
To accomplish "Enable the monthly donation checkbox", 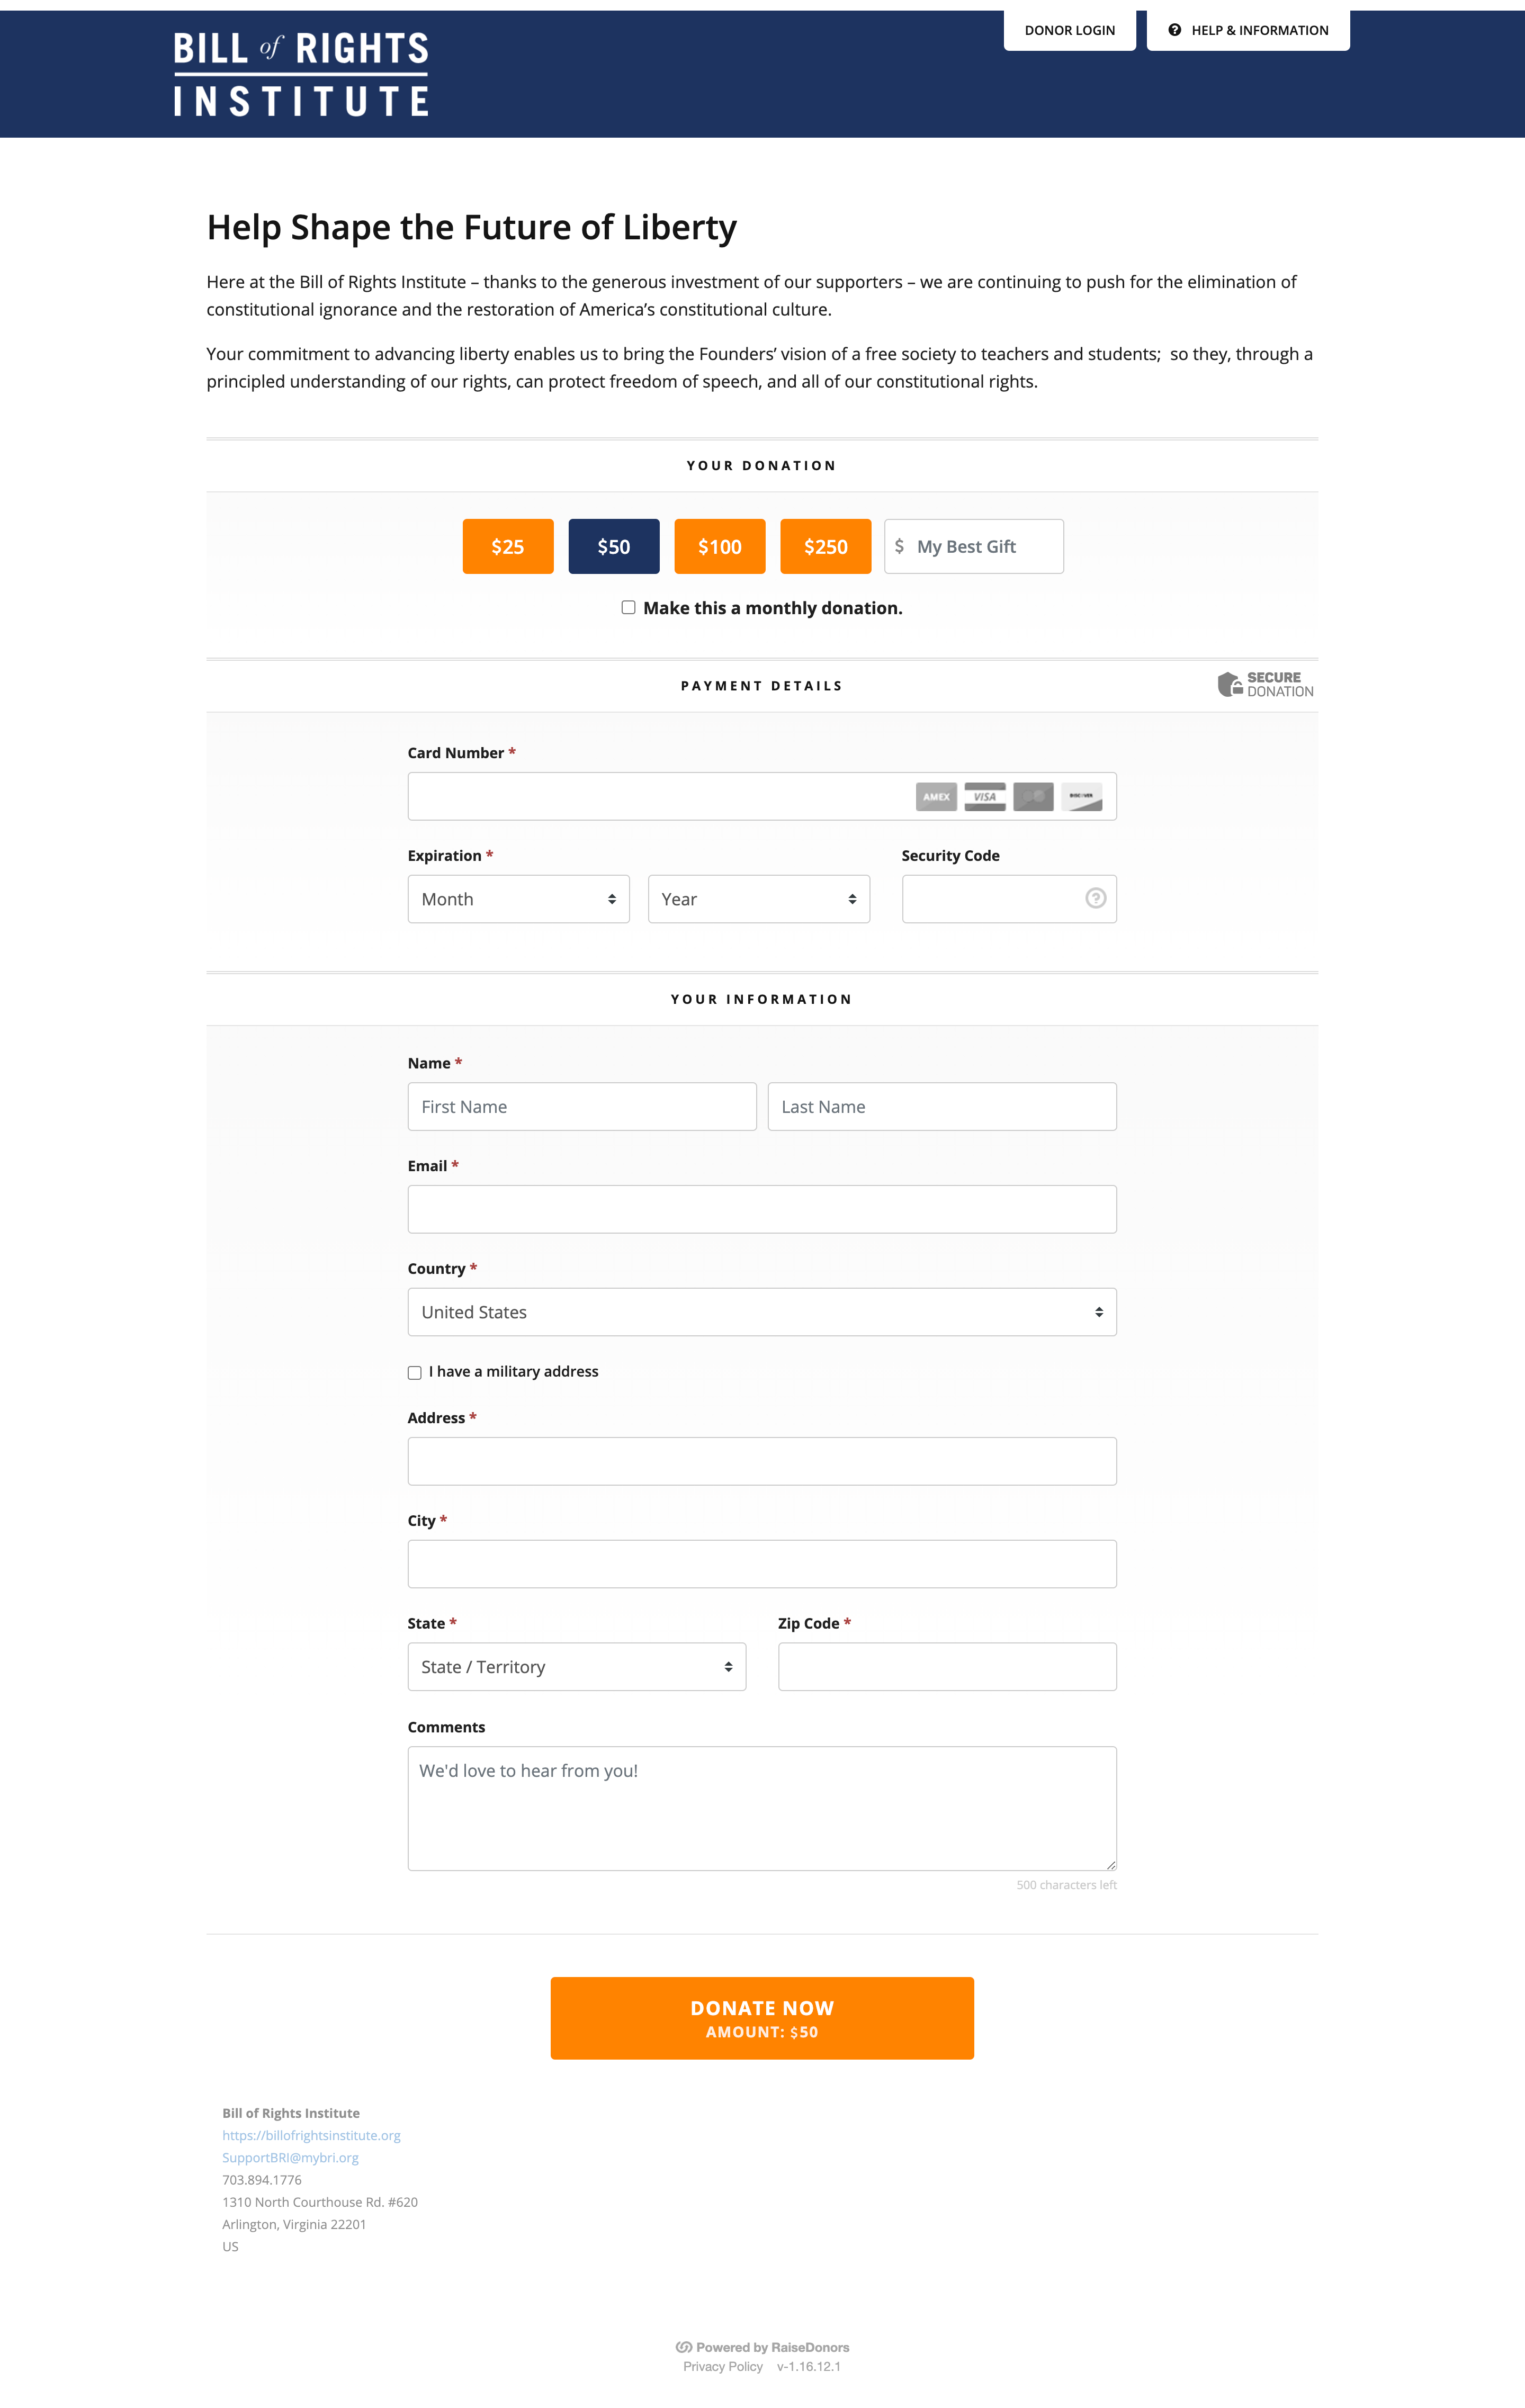I will [628, 607].
